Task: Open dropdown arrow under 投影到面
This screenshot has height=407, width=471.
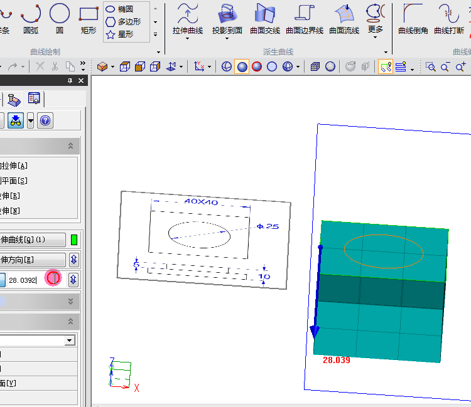Action: [227, 38]
